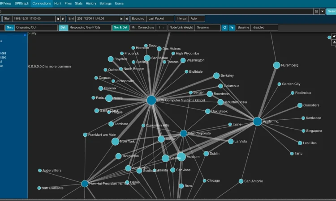
Task: Click the La Vista node circle
Action: (x=231, y=142)
